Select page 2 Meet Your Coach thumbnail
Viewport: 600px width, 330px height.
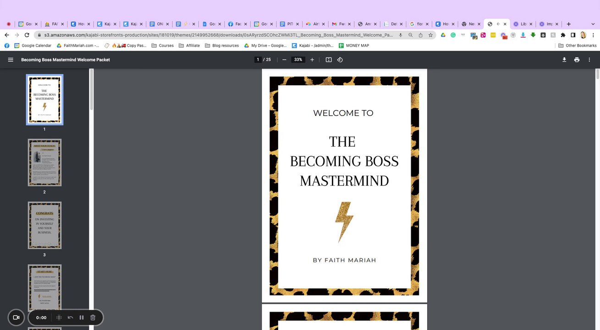tap(44, 163)
